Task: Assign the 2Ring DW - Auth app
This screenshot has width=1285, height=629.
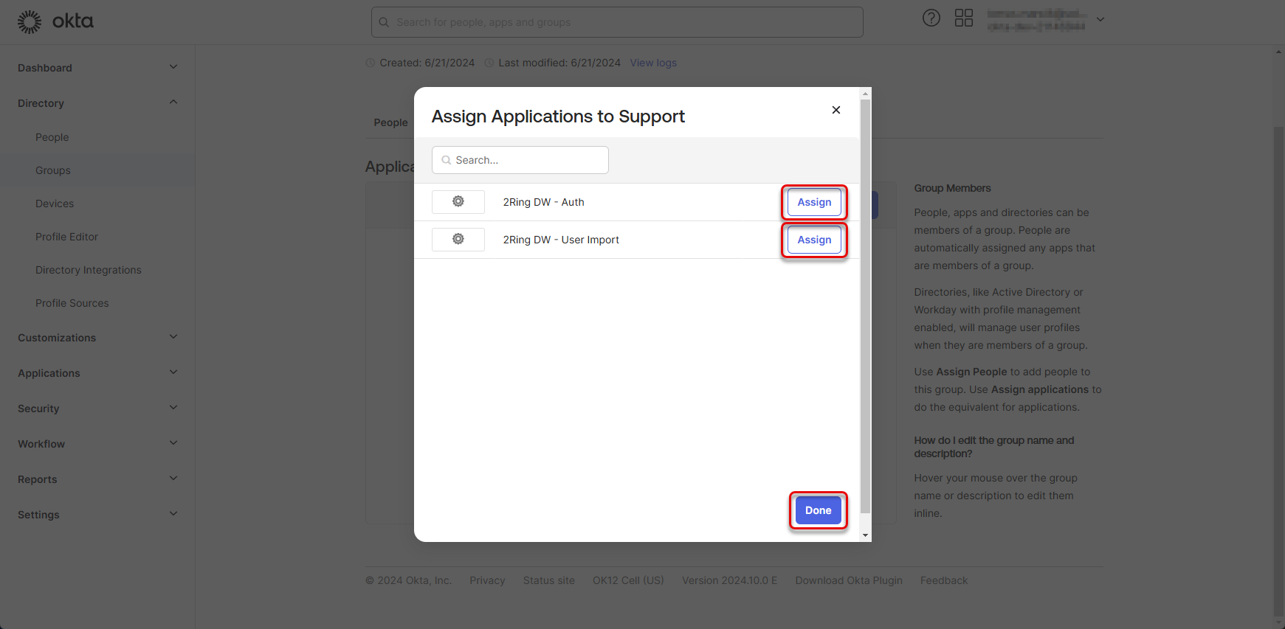Action: pyautogui.click(x=813, y=202)
